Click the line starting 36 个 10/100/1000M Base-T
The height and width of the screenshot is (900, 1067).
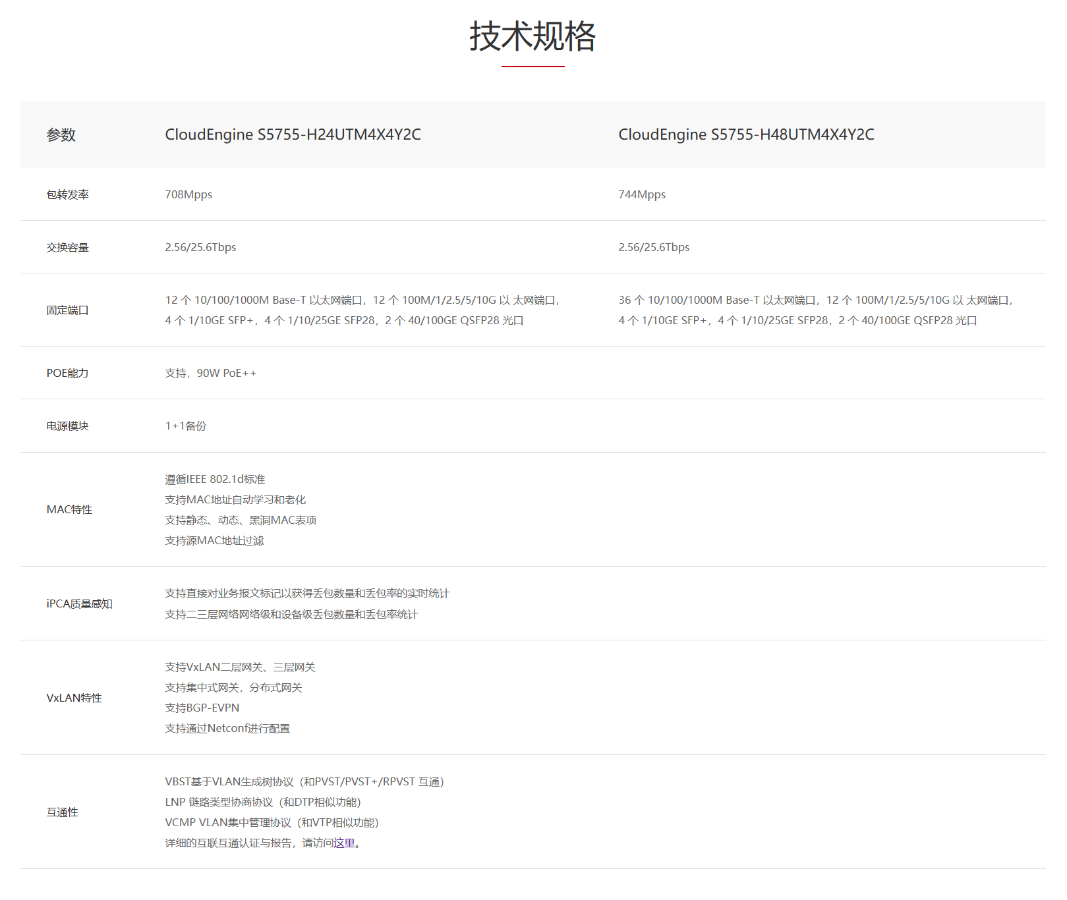point(817,300)
